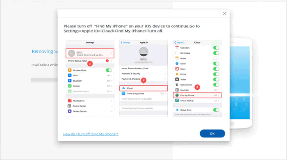This screenshot has width=287, height=160.
Task: Toggle the Notes iCloud switch
Action: (216, 58)
